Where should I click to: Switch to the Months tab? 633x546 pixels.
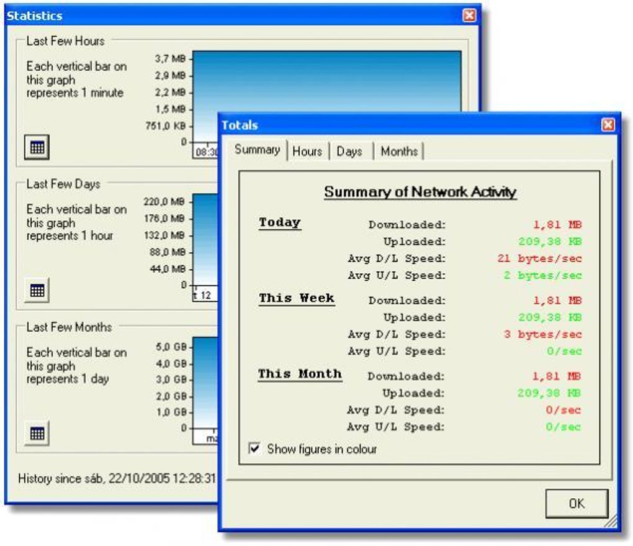click(x=399, y=151)
